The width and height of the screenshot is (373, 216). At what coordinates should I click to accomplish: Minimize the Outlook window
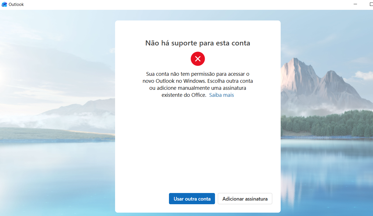point(355,4)
